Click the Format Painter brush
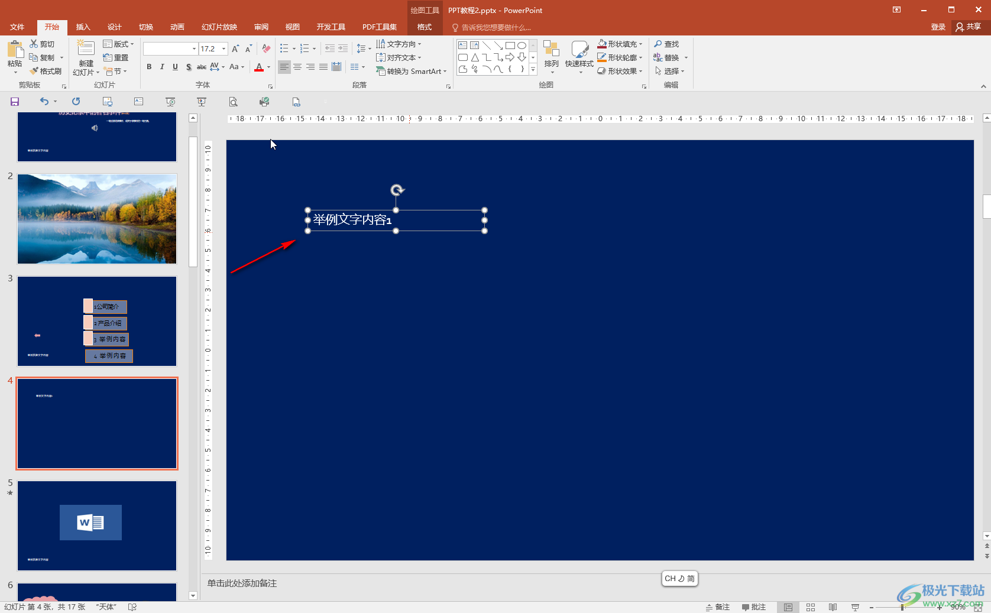Screen dimensions: 991x613 (34, 71)
